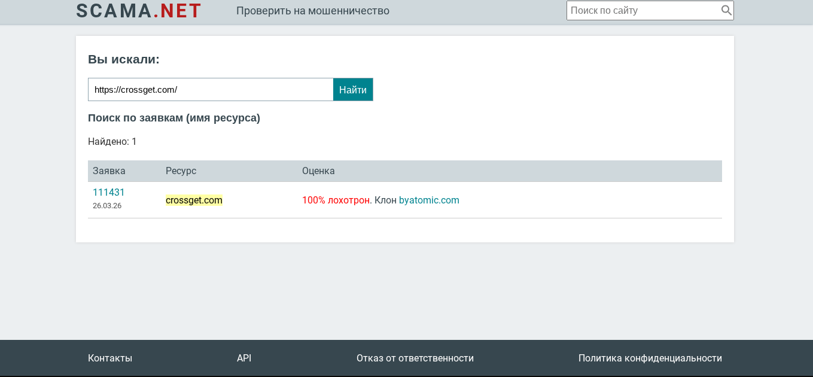This screenshot has width=813, height=377.
Task: Open Отказ от ответственности page
Action: coord(415,358)
